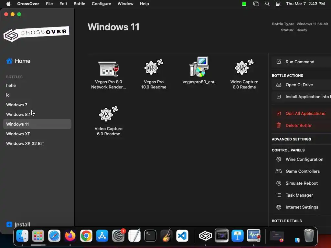Open the Vegas Pro 10.0 Readme icon
331x248 pixels.
[154, 67]
